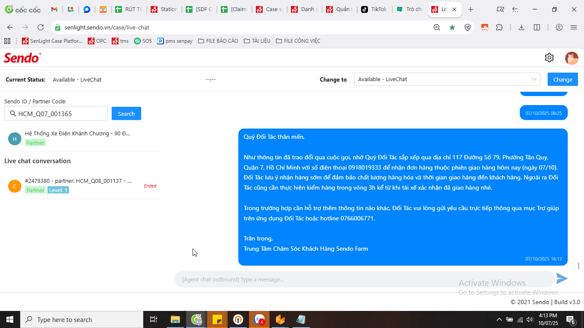The width and height of the screenshot is (584, 328).
Task: Go back with the browser back arrow
Action: pyautogui.click(x=10, y=27)
